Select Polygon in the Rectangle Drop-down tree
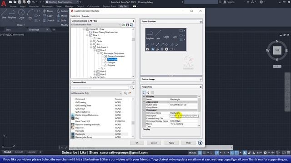Image resolution: width=291 pixels, height=163 pixels. coord(111,62)
